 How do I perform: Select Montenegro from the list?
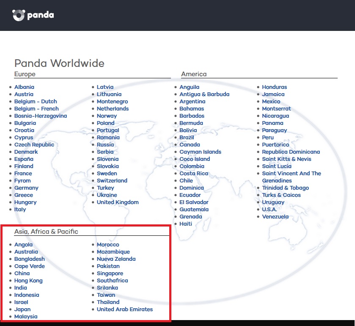coord(112,102)
